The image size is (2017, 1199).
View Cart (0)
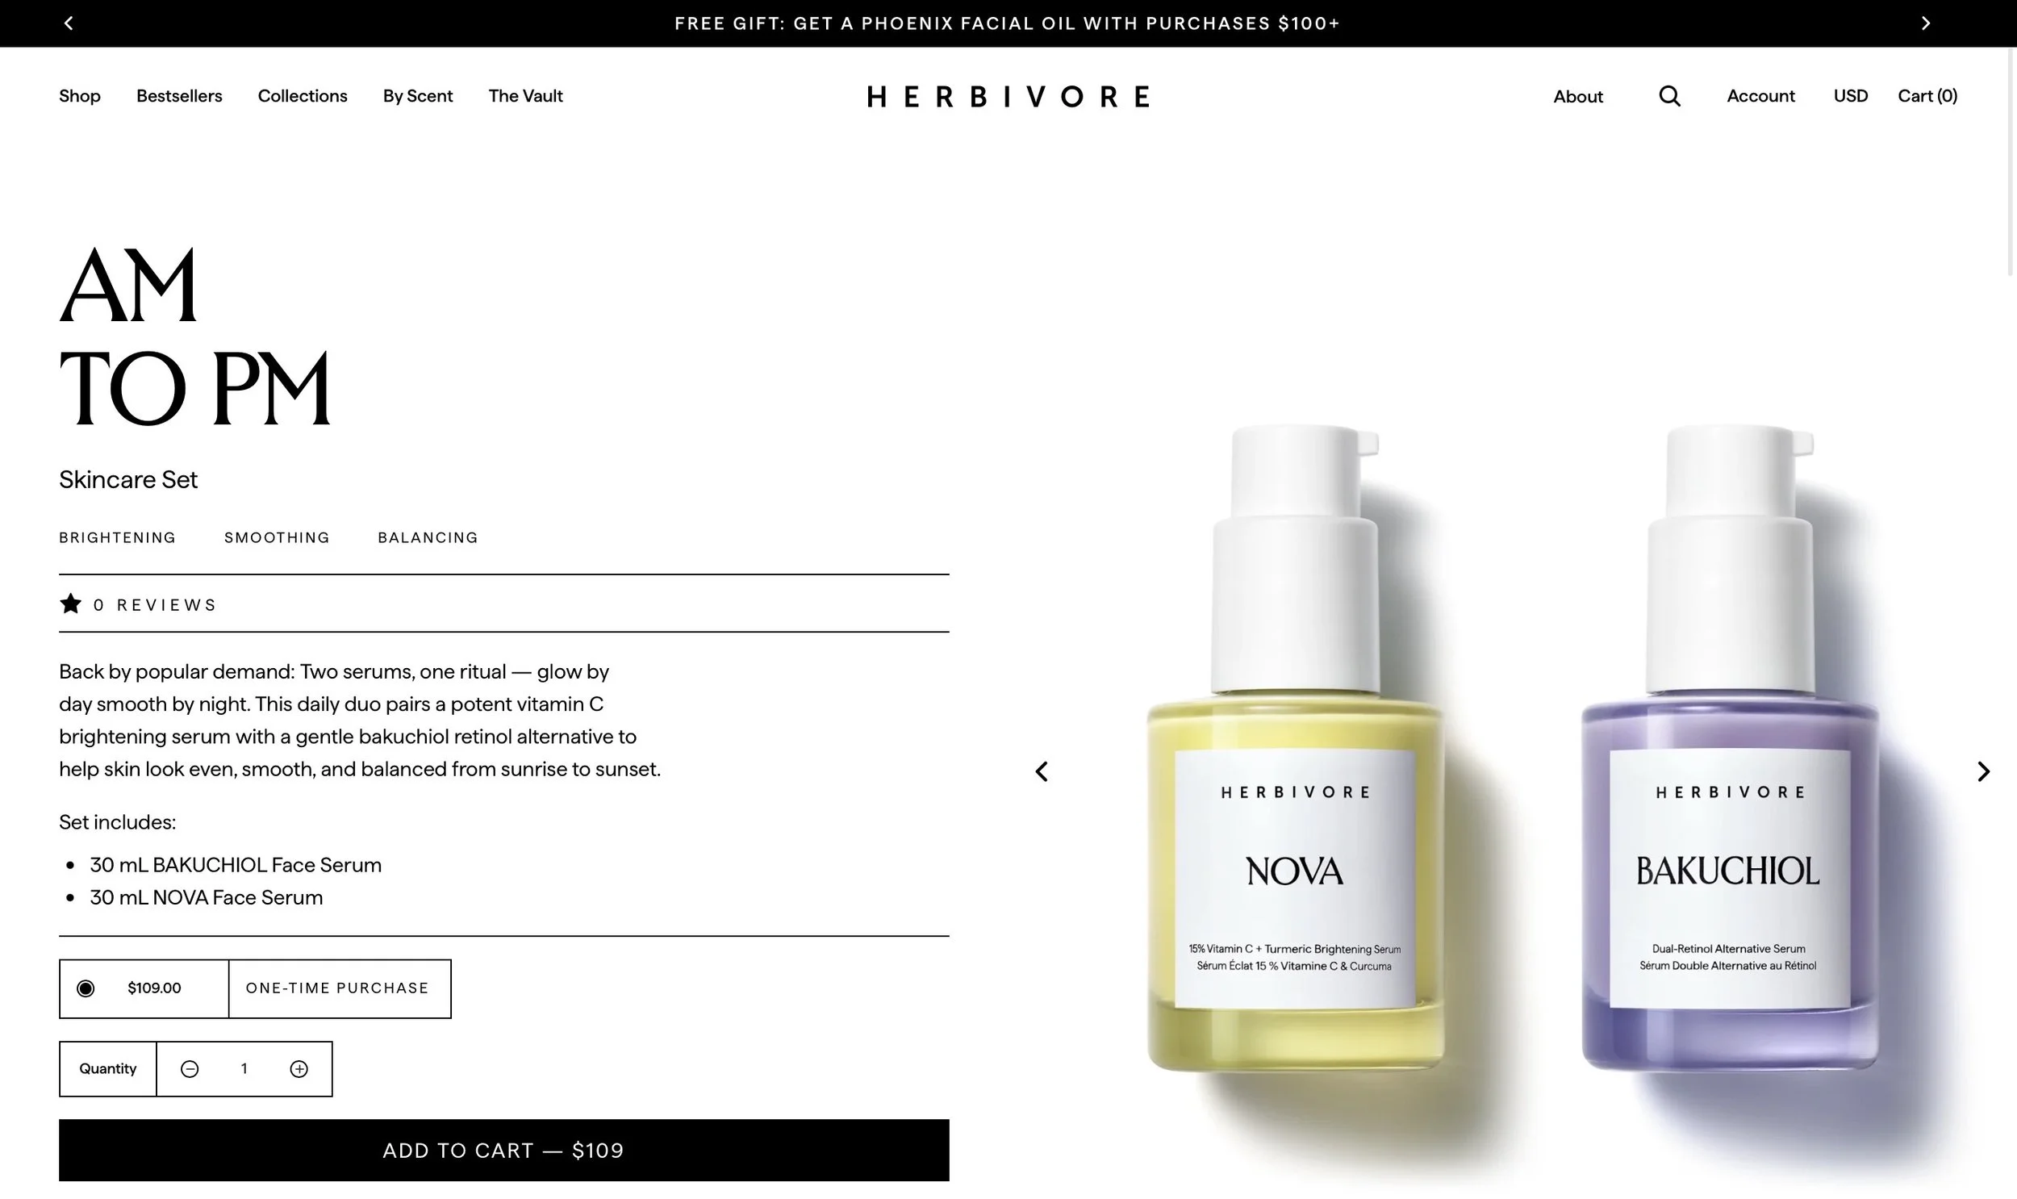coord(1927,95)
